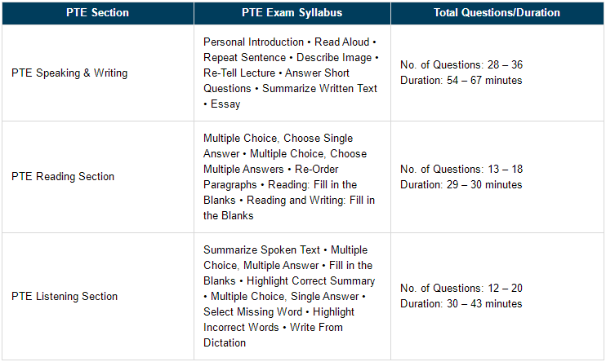Click Duration: 30 – 43 minutes
This screenshot has height=362, width=606.
(461, 304)
